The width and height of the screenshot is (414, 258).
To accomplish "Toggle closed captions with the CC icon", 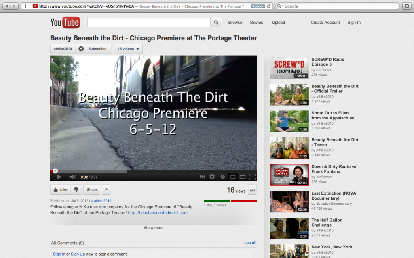I will coord(203,177).
